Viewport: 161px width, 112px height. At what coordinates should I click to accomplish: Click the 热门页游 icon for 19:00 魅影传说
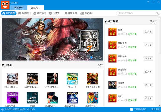pos(112,45)
